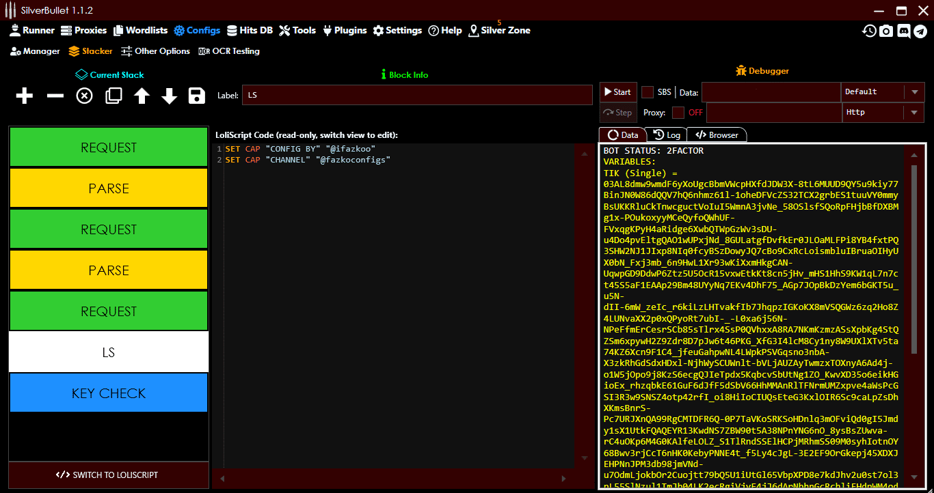This screenshot has width=934, height=493.
Task: Toggle the Proxy OFF checkbox
Action: pos(680,112)
